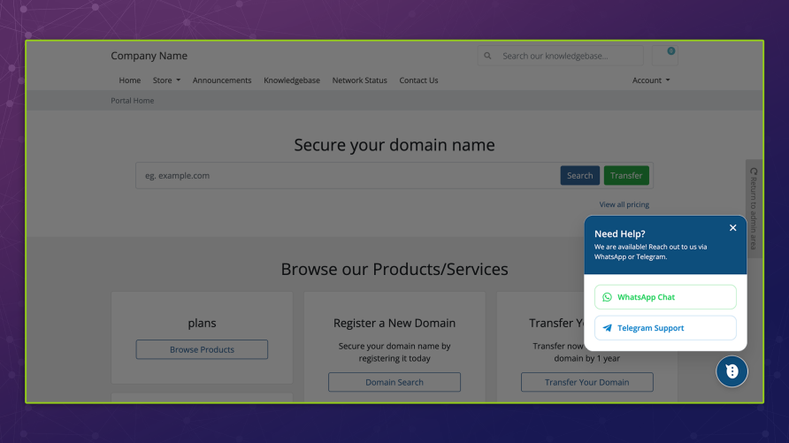Open the Announcements page
The image size is (789, 443).
click(x=222, y=80)
